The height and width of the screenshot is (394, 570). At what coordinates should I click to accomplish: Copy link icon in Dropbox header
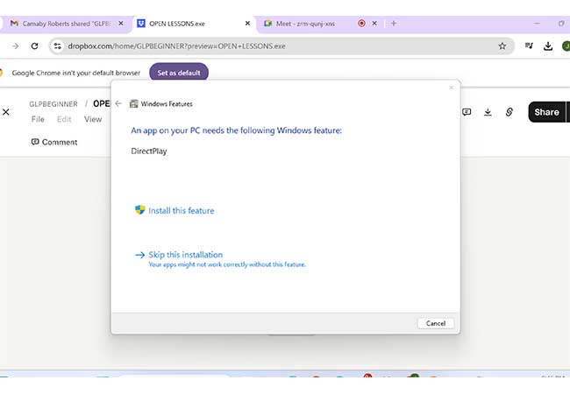click(509, 112)
